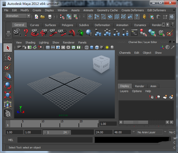The height and width of the screenshot is (153, 178).
Task: Toggle textured checker sphere display
Action: 102,47
